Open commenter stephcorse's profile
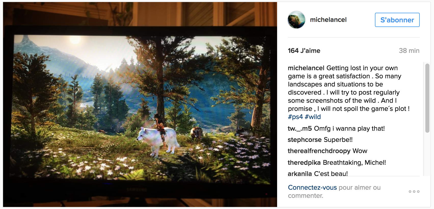Screen dimensions: 434x209 [305, 140]
